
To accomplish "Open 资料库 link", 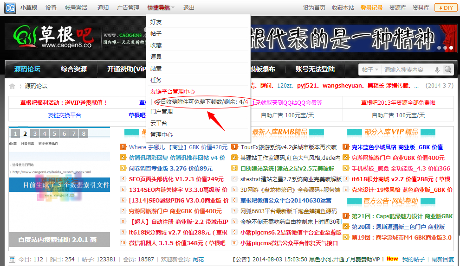I will pyautogui.click(x=421, y=7).
